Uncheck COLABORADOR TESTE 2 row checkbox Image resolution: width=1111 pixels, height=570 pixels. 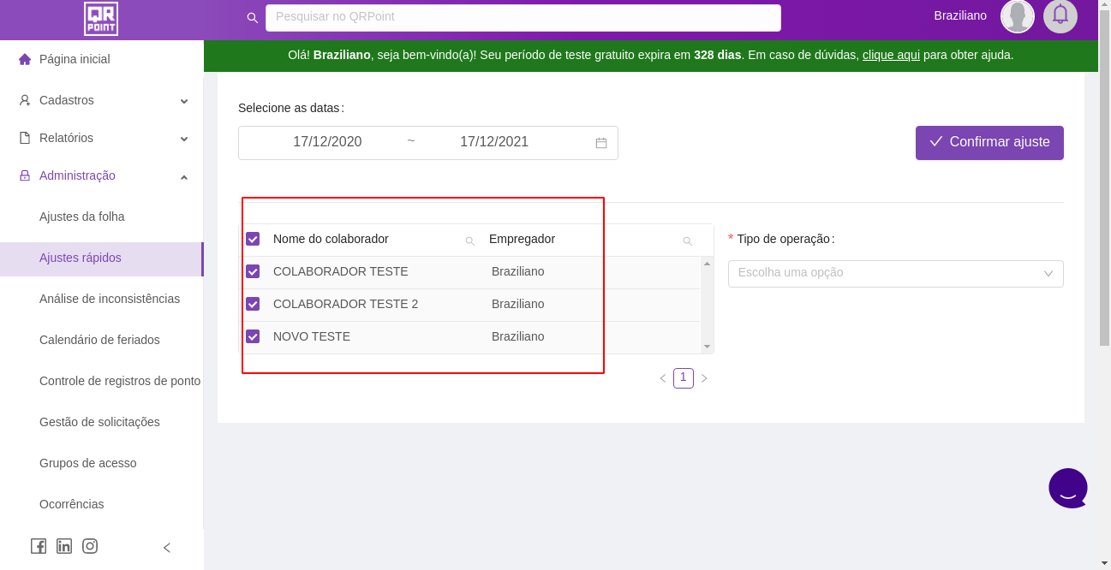tap(253, 304)
